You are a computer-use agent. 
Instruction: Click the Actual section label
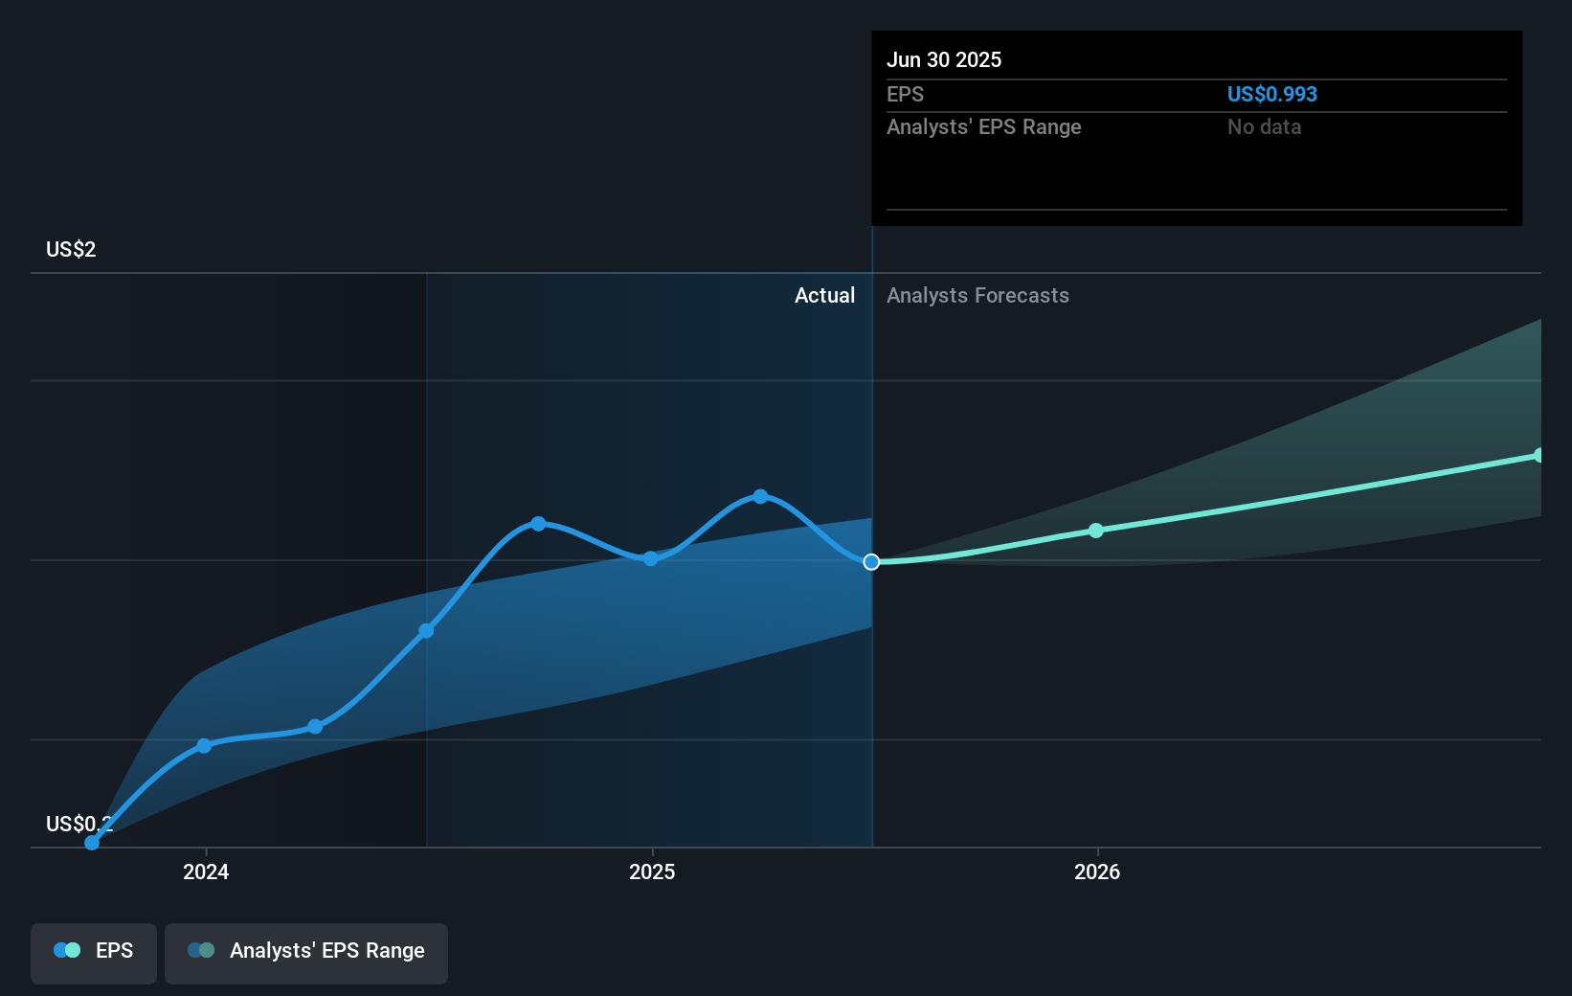click(824, 296)
